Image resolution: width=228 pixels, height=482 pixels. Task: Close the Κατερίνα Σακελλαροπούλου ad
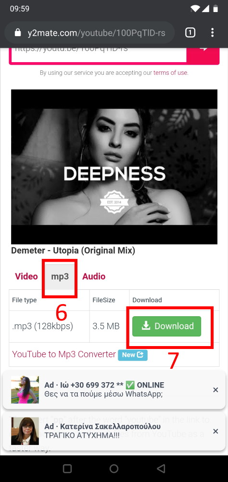[x=215, y=431]
